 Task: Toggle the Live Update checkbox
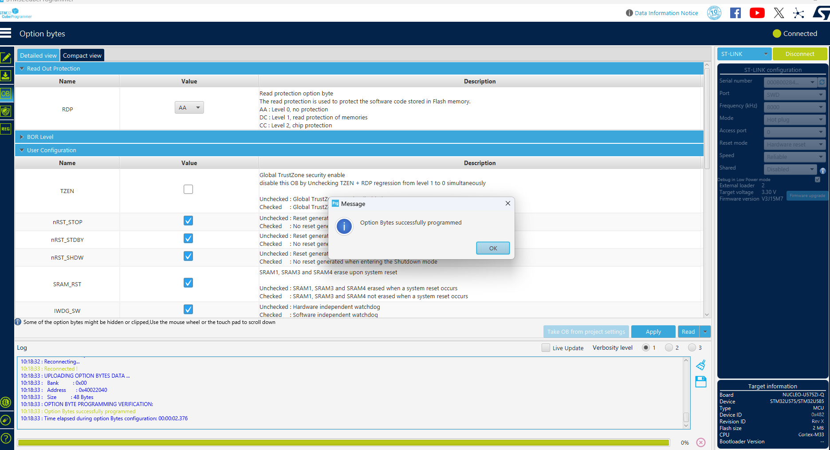[x=546, y=348]
